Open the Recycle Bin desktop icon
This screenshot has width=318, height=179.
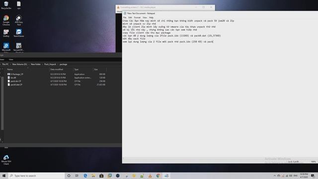(6, 5)
